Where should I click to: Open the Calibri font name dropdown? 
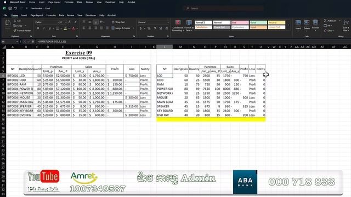pyautogui.click(x=58, y=22)
